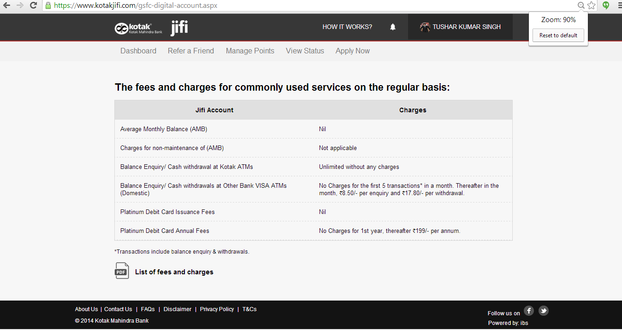
Task: Click the zoom magnifier icon in address bar
Action: [581, 6]
